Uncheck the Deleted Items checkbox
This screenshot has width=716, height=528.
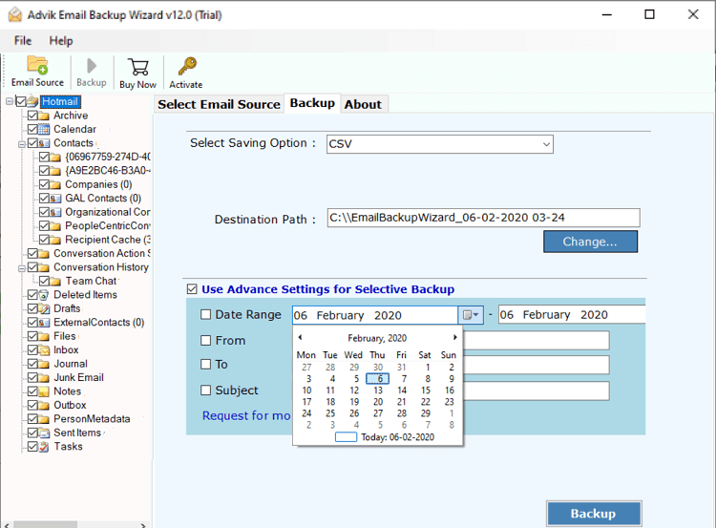pos(32,295)
